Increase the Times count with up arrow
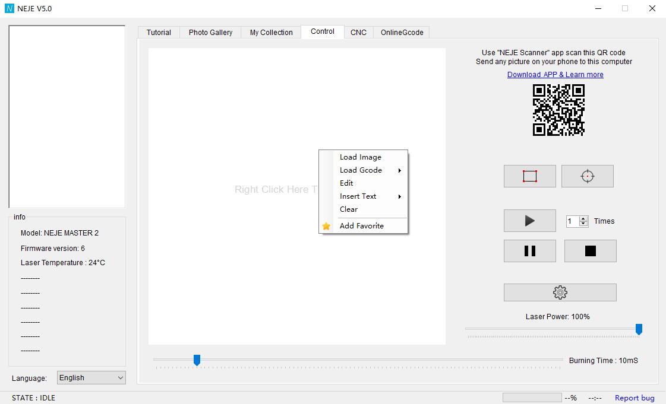 pos(583,219)
